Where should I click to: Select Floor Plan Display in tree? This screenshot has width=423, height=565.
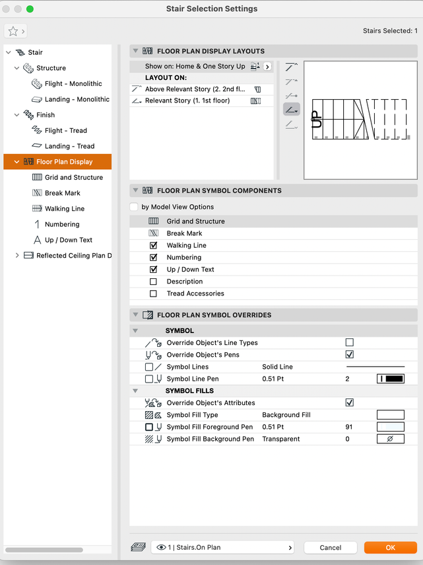(x=57, y=162)
